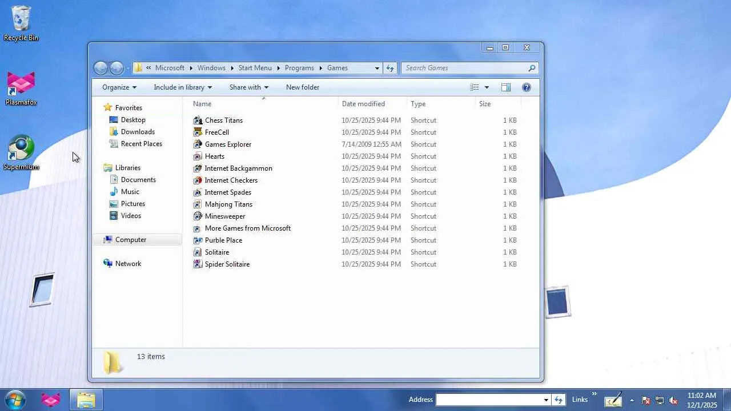The width and height of the screenshot is (731, 411).
Task: Click the network tray icon
Action: (660, 400)
